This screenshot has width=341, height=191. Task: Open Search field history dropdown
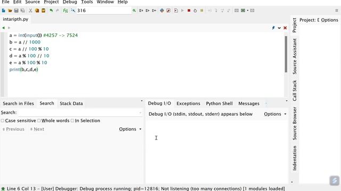tap(140, 112)
